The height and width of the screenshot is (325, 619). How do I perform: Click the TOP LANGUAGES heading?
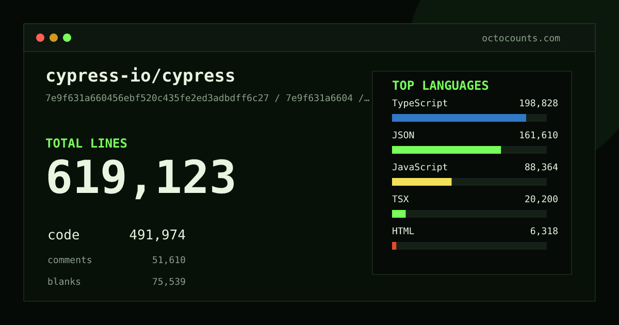click(440, 86)
